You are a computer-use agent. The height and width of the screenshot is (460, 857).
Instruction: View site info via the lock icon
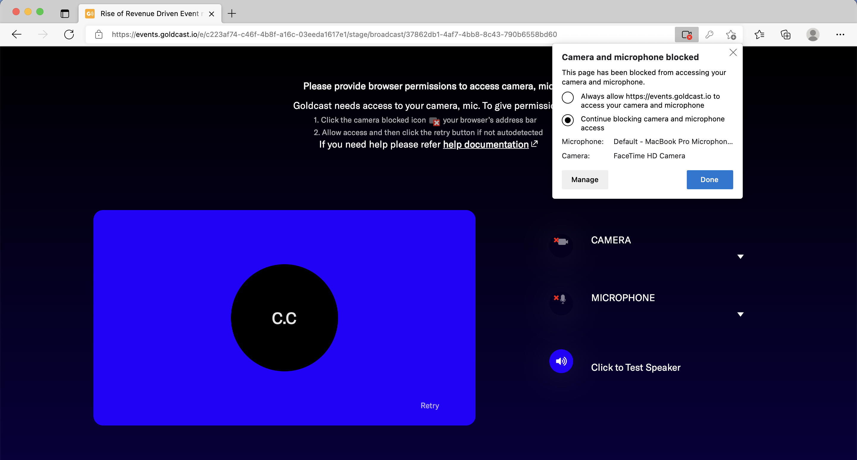coord(98,34)
